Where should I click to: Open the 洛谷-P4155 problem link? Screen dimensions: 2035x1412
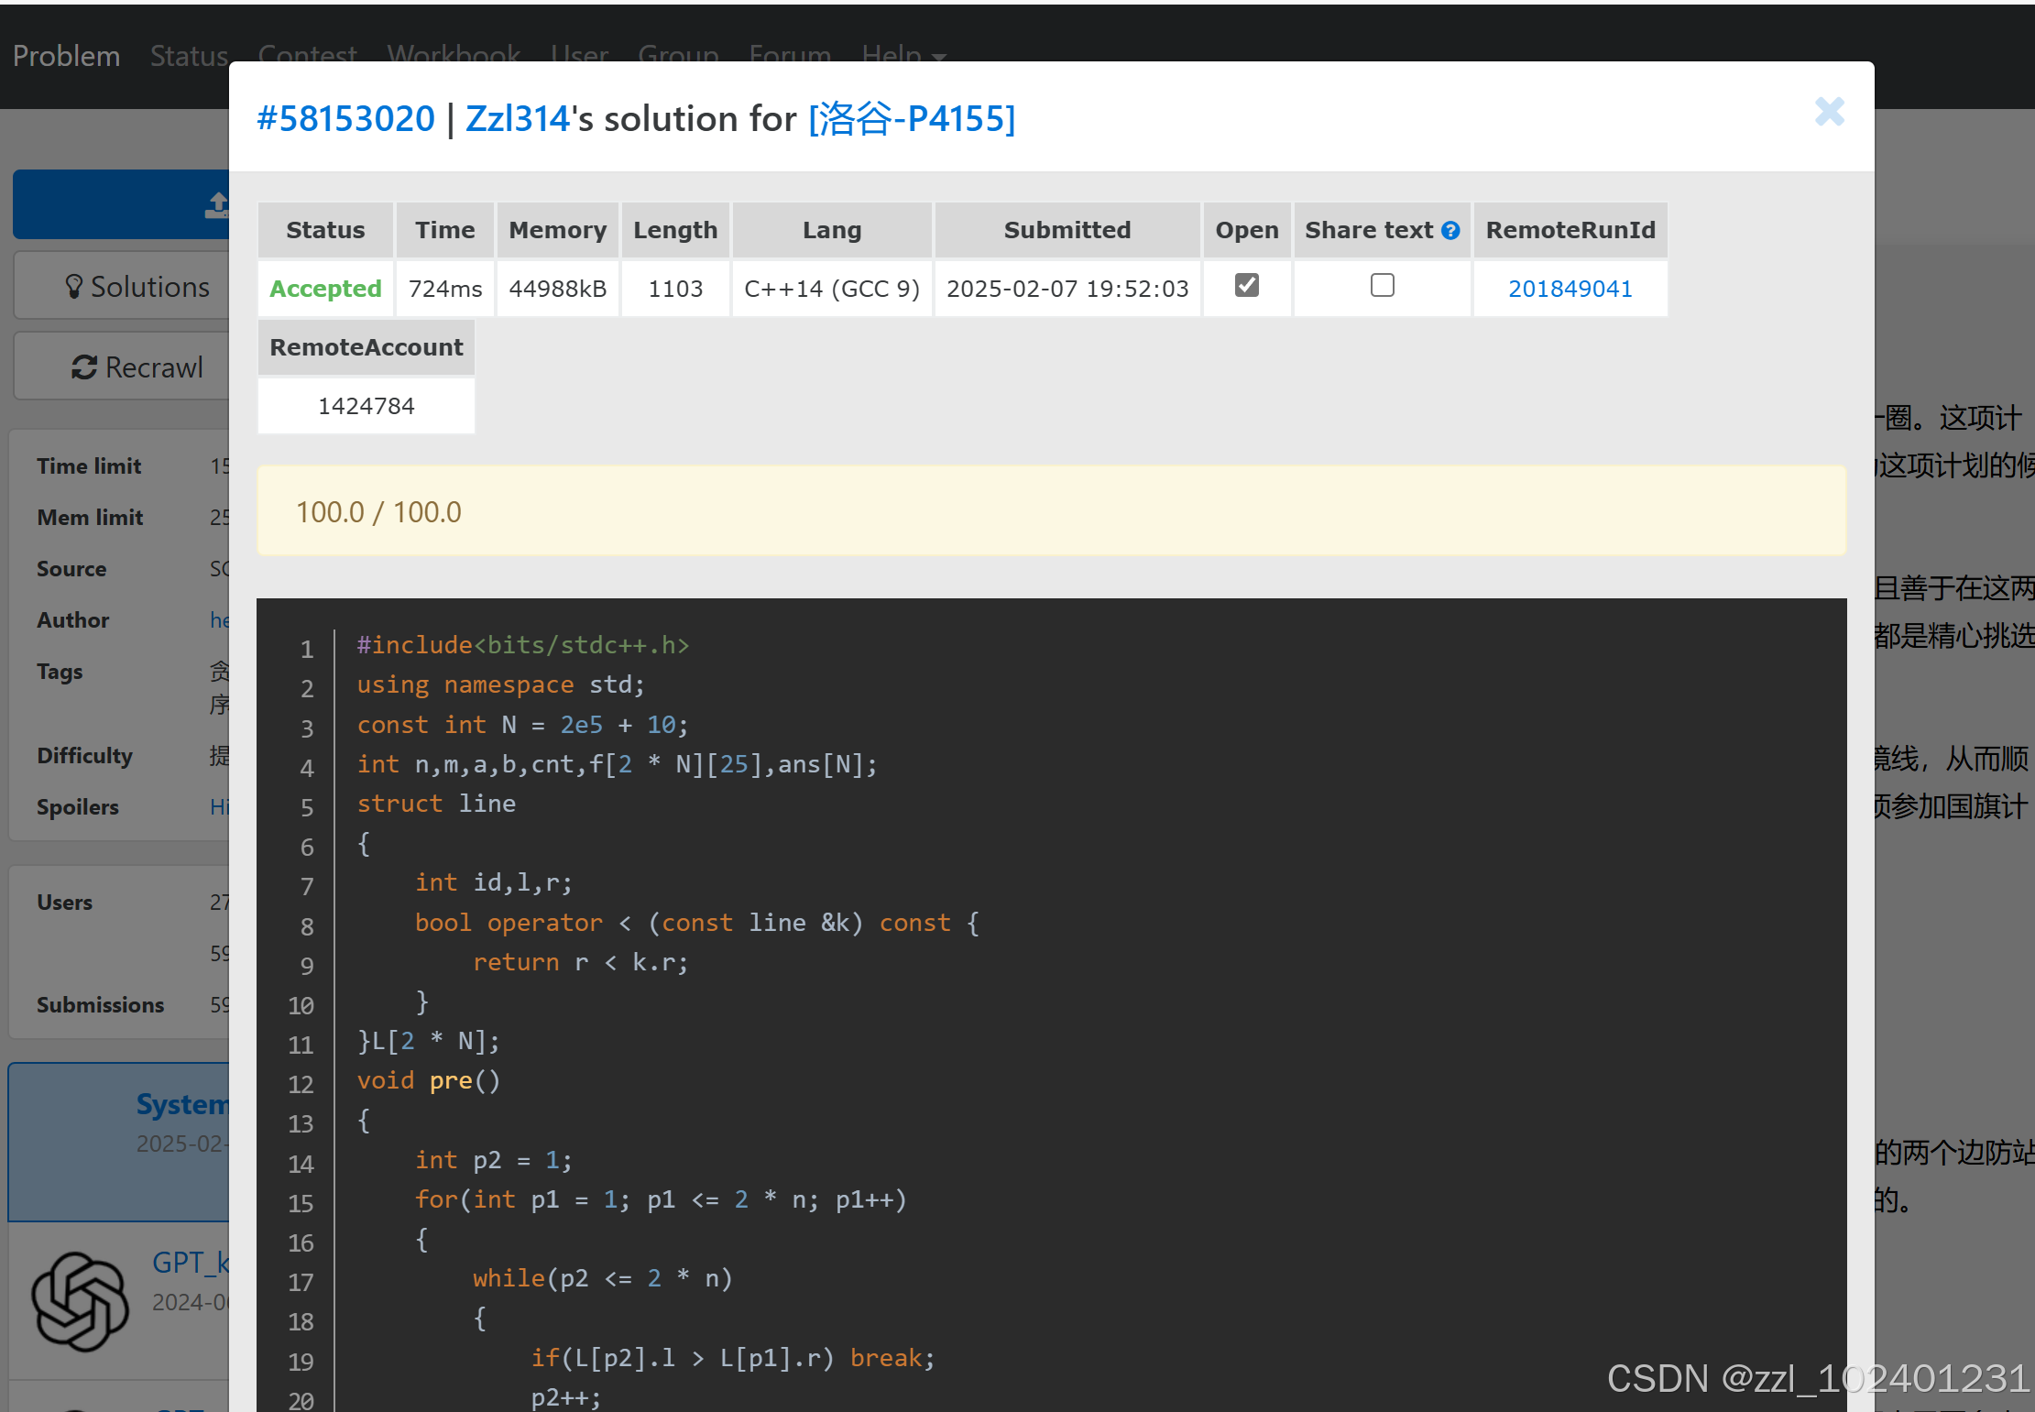click(x=912, y=119)
